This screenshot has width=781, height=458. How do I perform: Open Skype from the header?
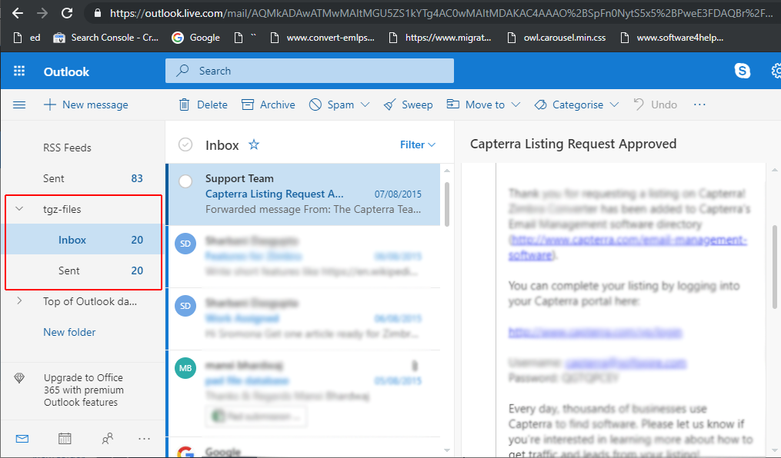point(743,71)
